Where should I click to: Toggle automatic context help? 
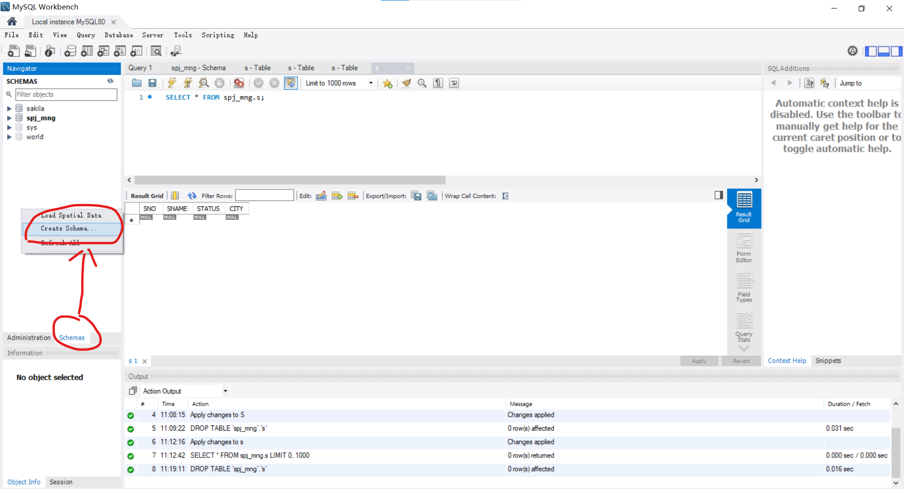[825, 83]
